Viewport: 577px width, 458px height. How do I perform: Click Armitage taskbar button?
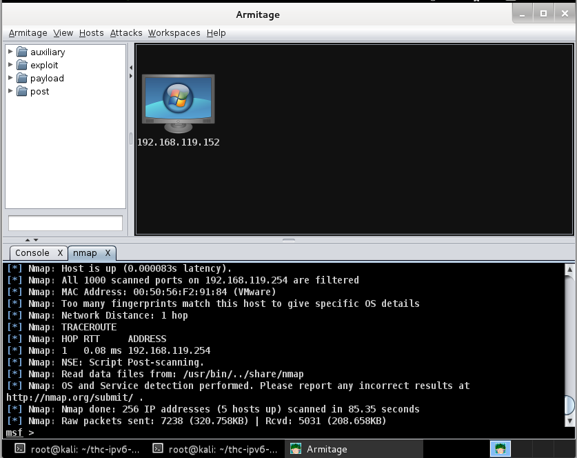[x=353, y=449]
